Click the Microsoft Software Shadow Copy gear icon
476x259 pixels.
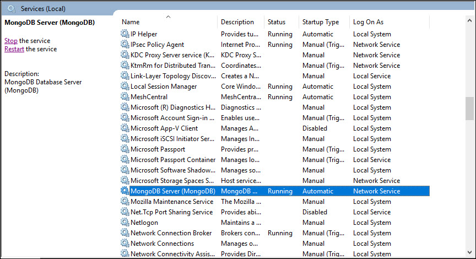tap(125, 170)
